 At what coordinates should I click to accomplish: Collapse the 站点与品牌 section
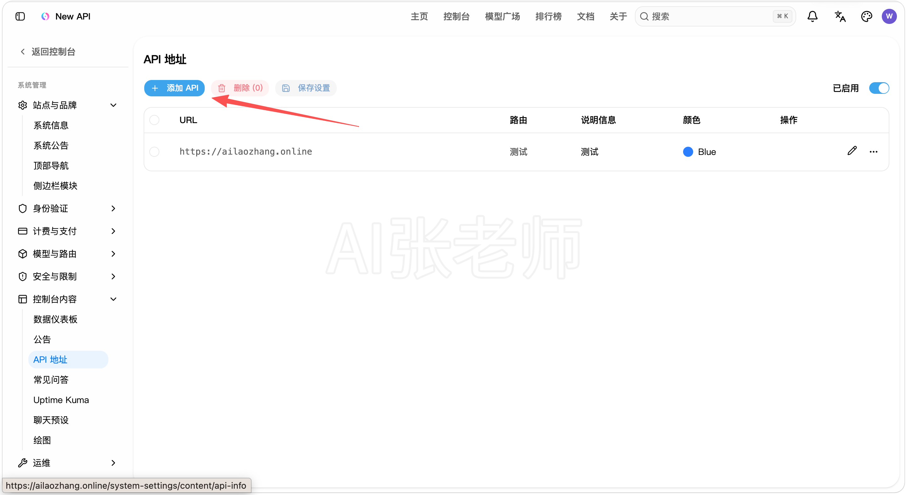click(x=113, y=105)
